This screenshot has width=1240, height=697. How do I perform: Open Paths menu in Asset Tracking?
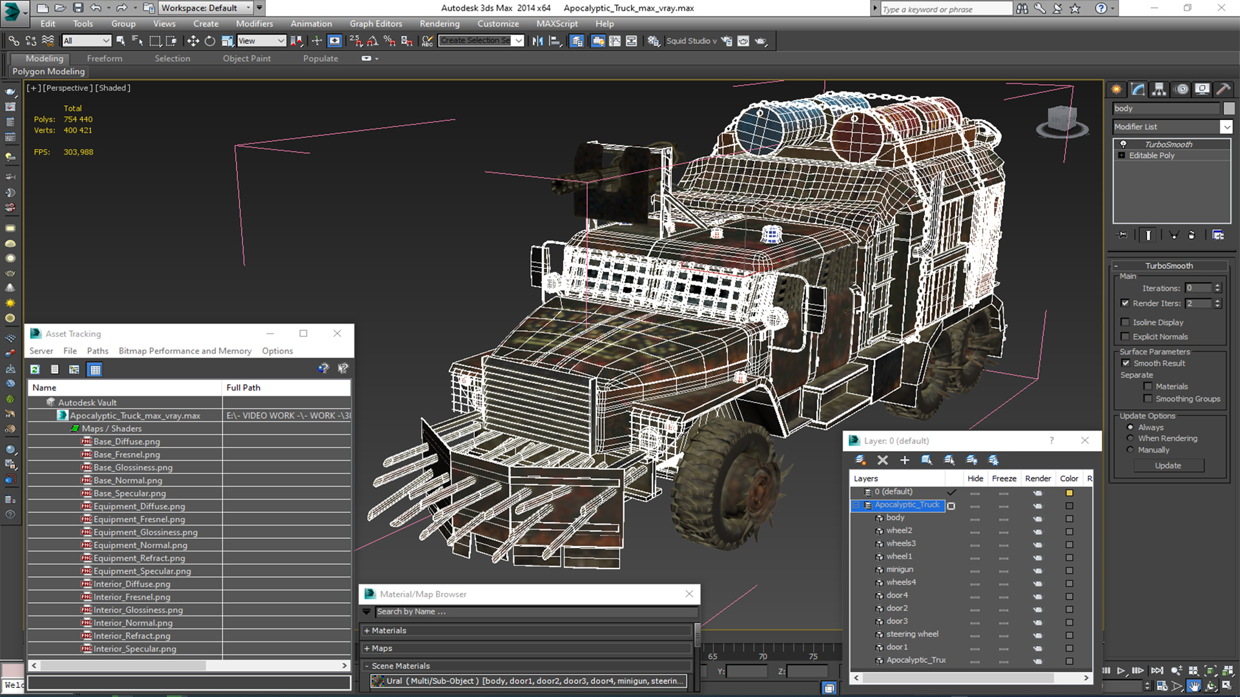[98, 350]
